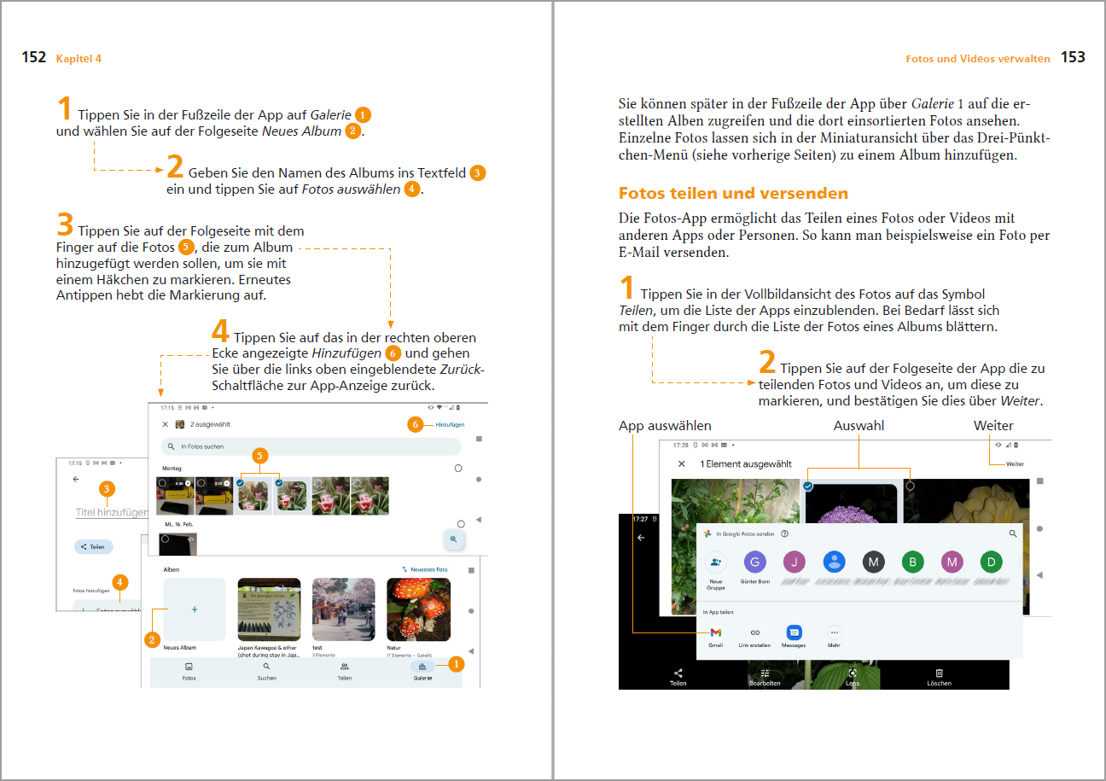Viewport: 1106px width, 781px height.
Task: Click the Weiter button
Action: [1015, 464]
